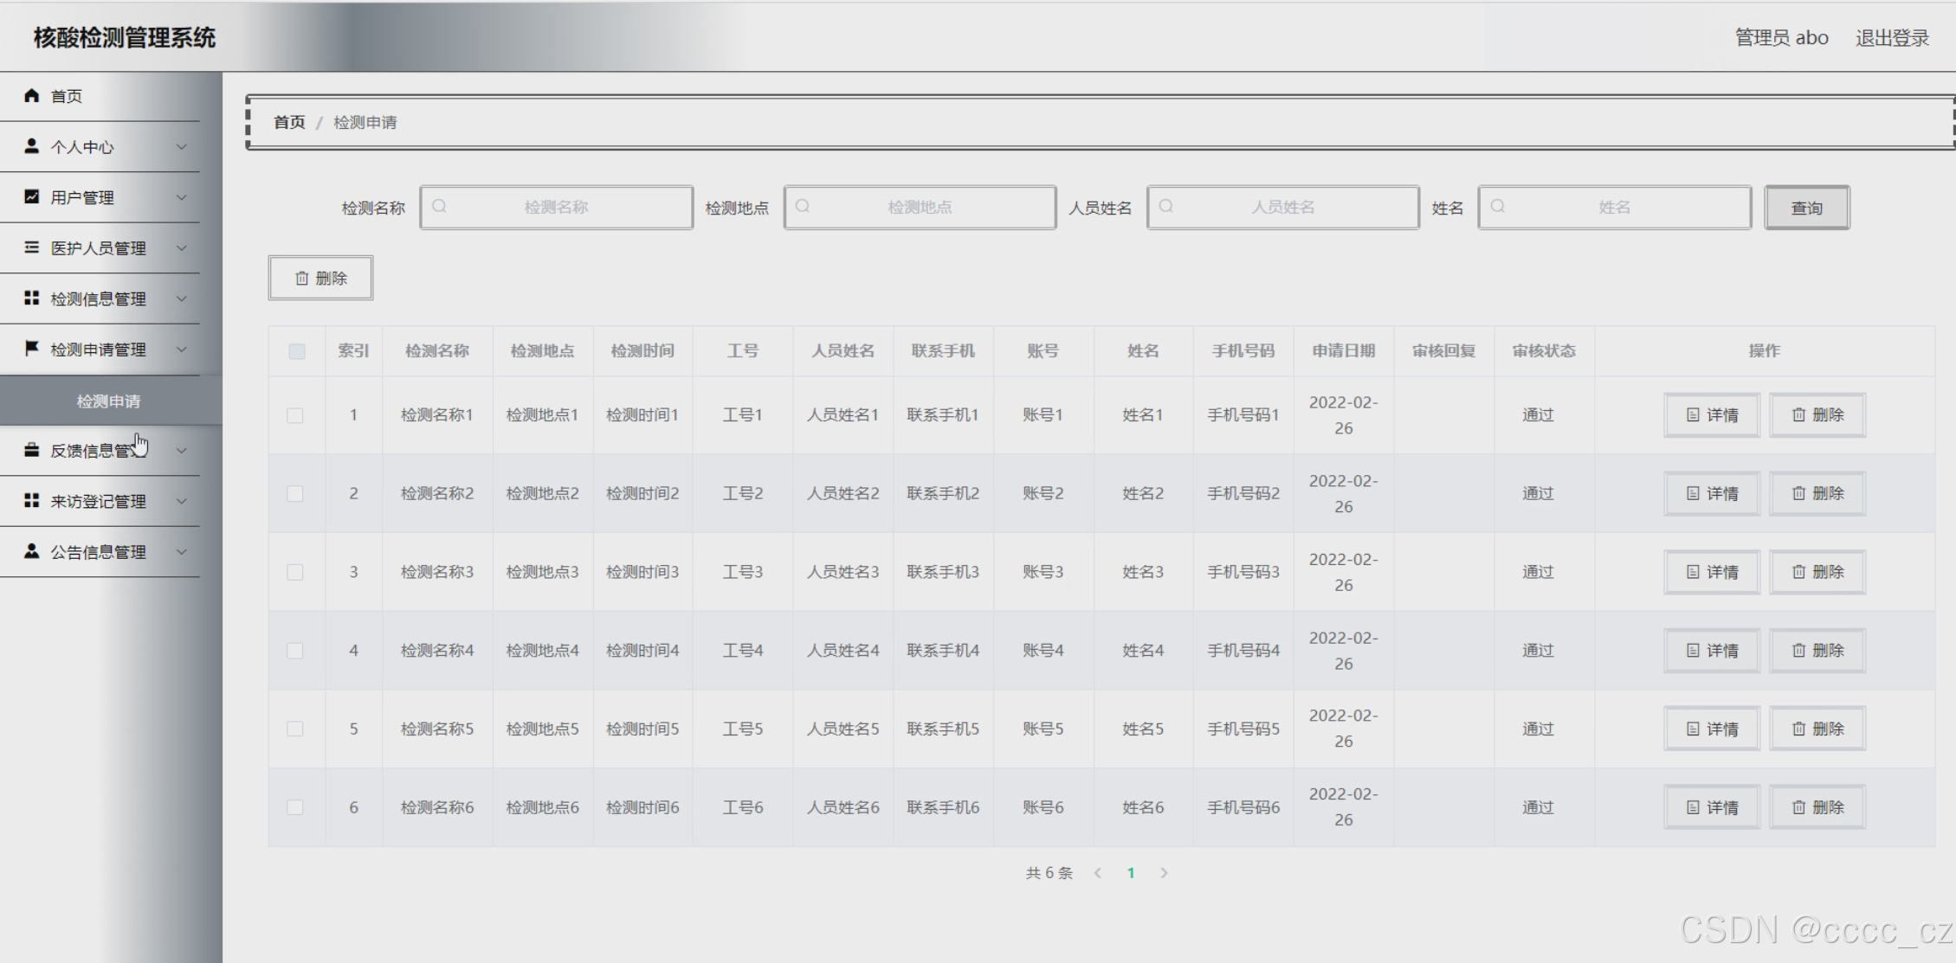The width and height of the screenshot is (1956, 963).
Task: Click the person icon beside 个人中心
Action: pyautogui.click(x=32, y=146)
